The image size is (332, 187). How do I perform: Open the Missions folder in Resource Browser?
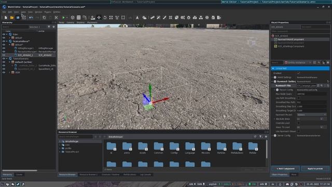pyautogui.click(x=205, y=148)
